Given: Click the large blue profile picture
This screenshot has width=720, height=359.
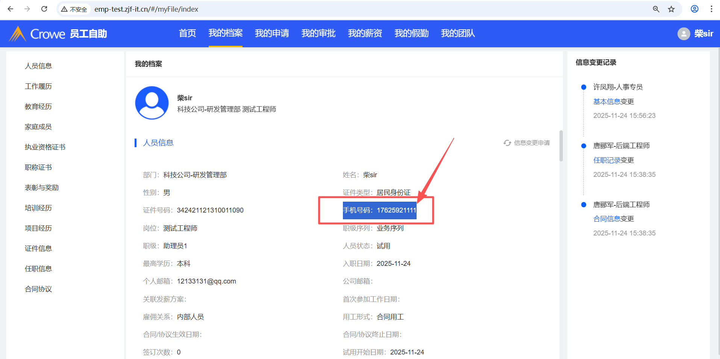Looking at the screenshot, I should click(x=152, y=103).
